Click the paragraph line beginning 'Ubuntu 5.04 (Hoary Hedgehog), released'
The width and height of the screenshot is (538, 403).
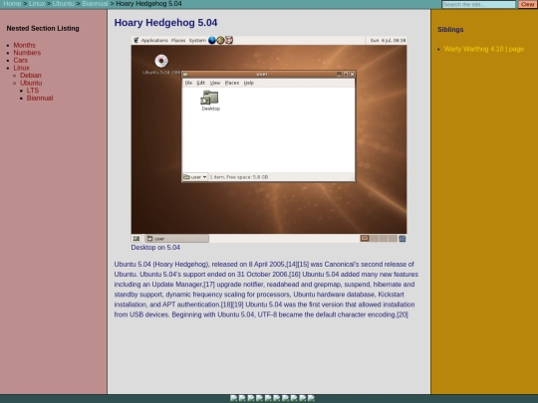point(264,265)
